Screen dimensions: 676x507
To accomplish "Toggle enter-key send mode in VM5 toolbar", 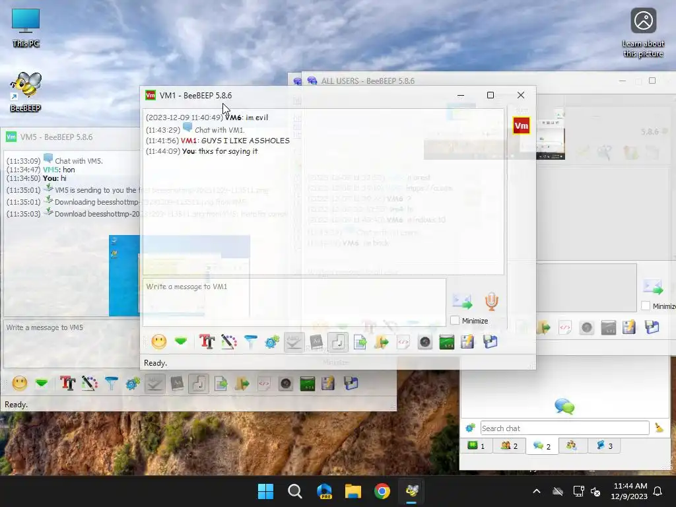I will [x=199, y=384].
